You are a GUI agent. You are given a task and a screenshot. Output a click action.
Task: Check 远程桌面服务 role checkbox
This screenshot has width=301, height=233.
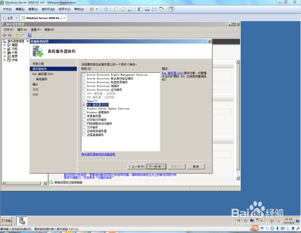tap(84, 135)
